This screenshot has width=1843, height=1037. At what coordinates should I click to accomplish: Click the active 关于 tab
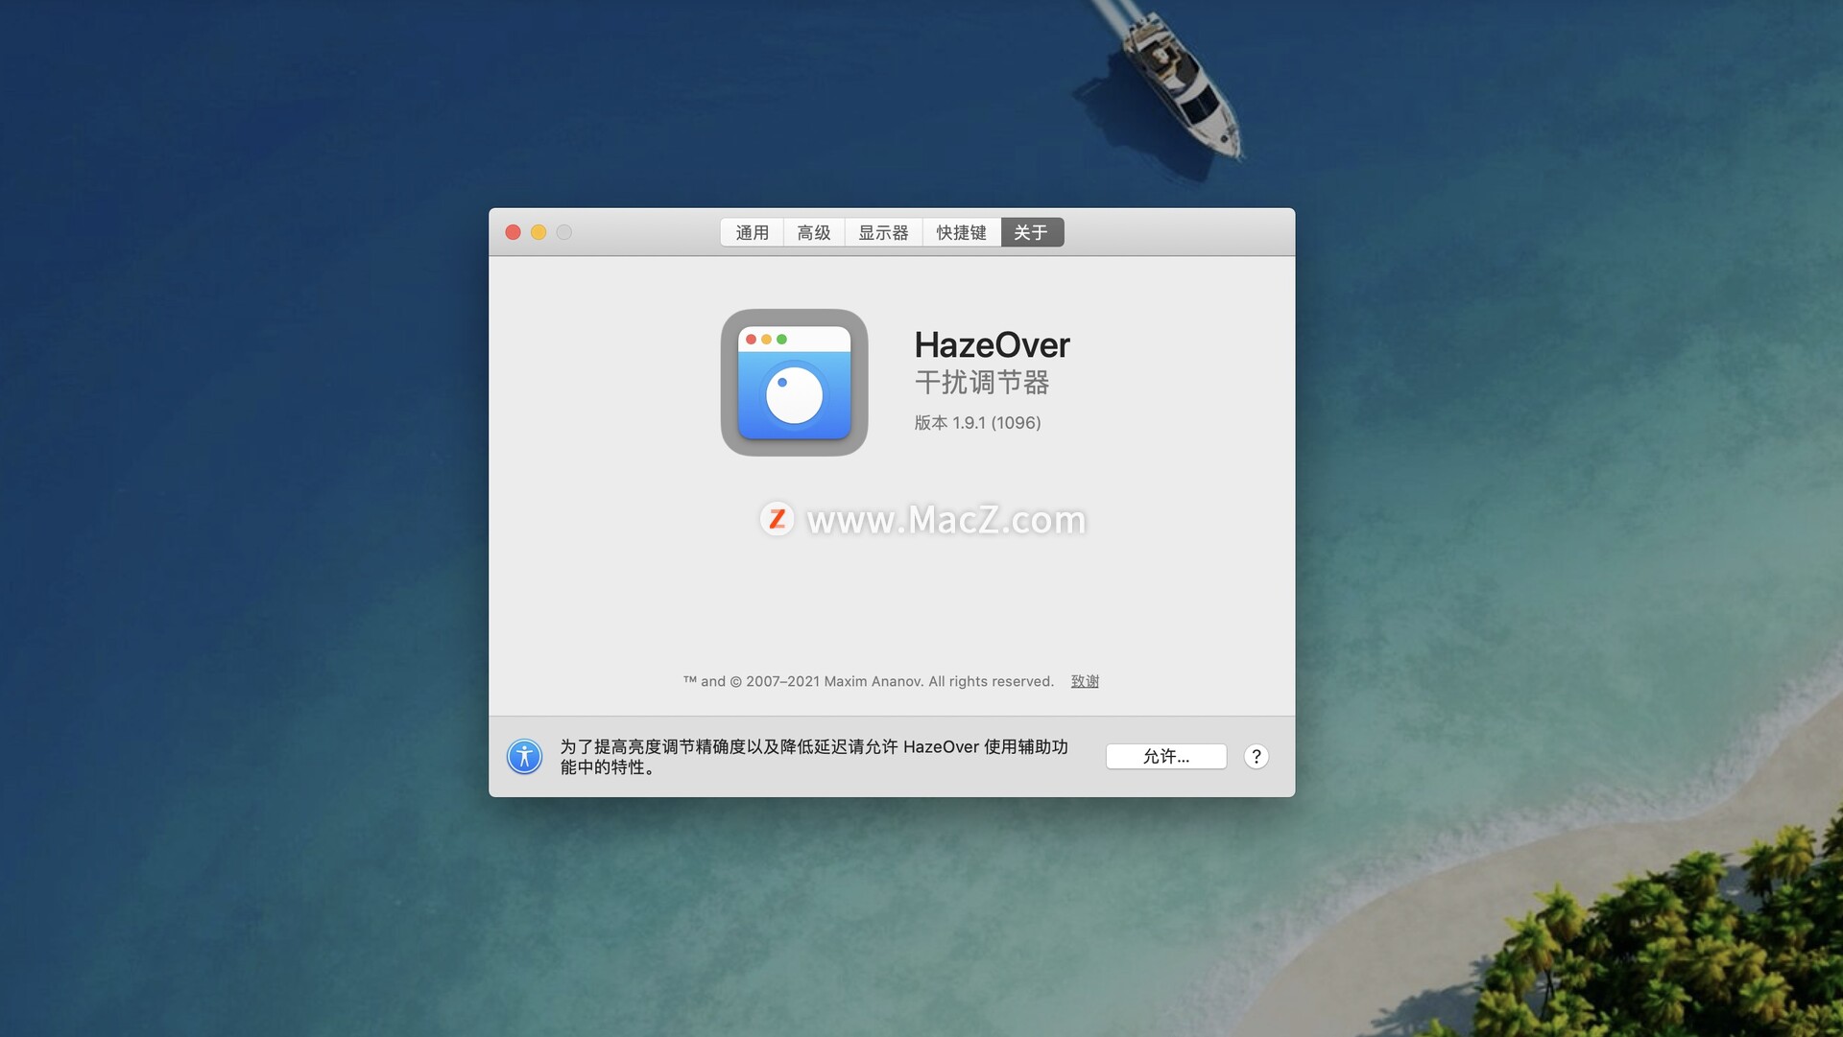[x=1031, y=232]
